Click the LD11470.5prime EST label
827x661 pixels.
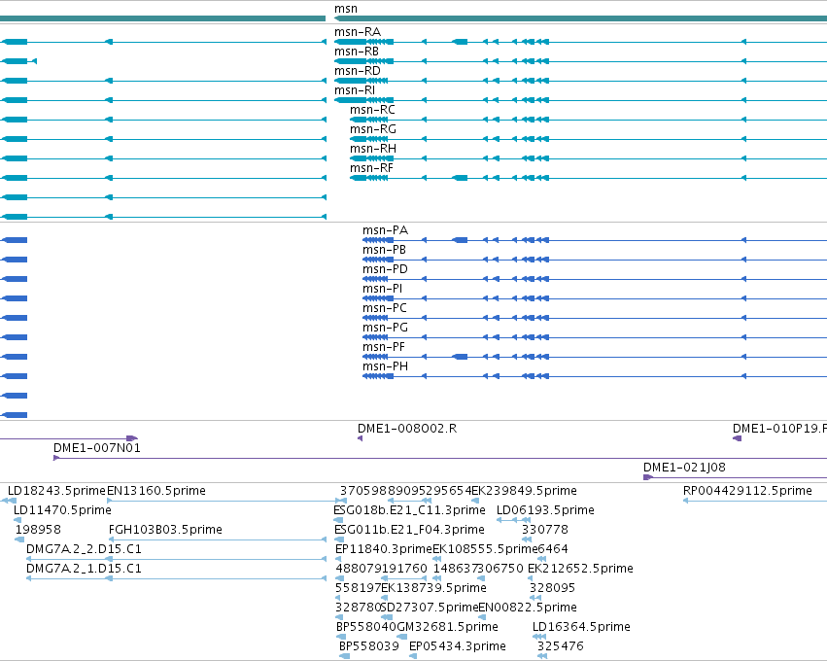[62, 510]
